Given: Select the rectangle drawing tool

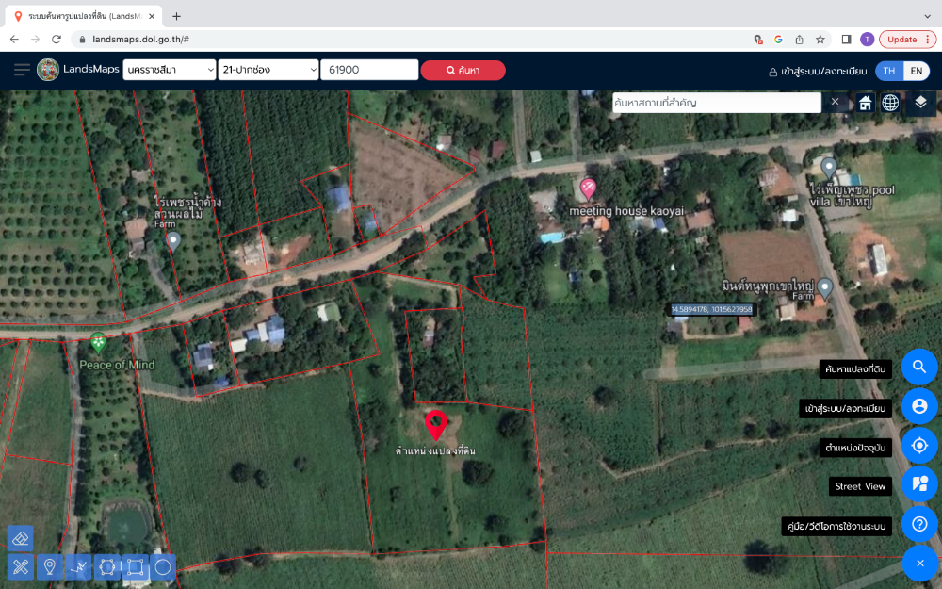Looking at the screenshot, I should coord(135,566).
